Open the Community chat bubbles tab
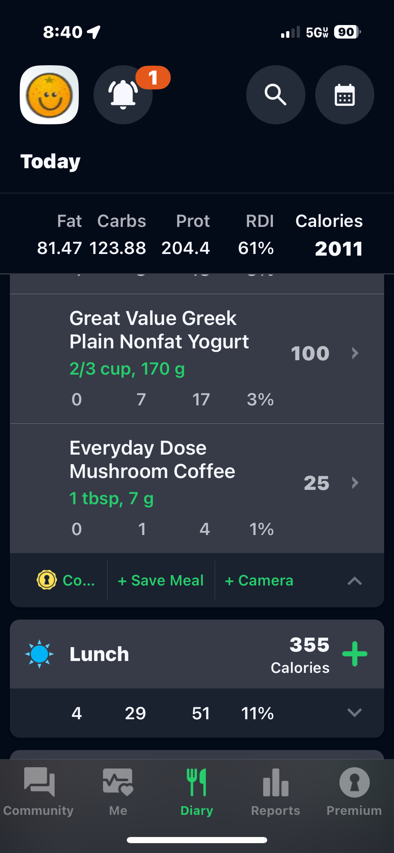Image resolution: width=394 pixels, height=853 pixels. point(39,791)
